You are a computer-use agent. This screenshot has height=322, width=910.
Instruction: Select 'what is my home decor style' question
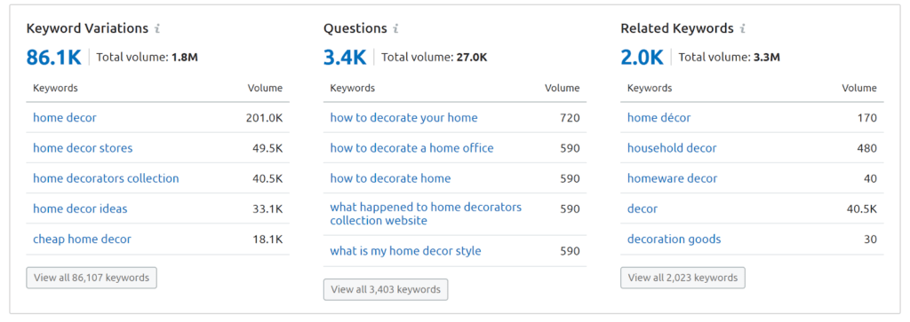(x=405, y=251)
